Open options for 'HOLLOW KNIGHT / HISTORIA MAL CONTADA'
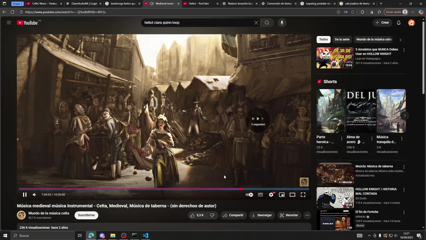The width and height of the screenshot is (426, 240). click(x=404, y=190)
